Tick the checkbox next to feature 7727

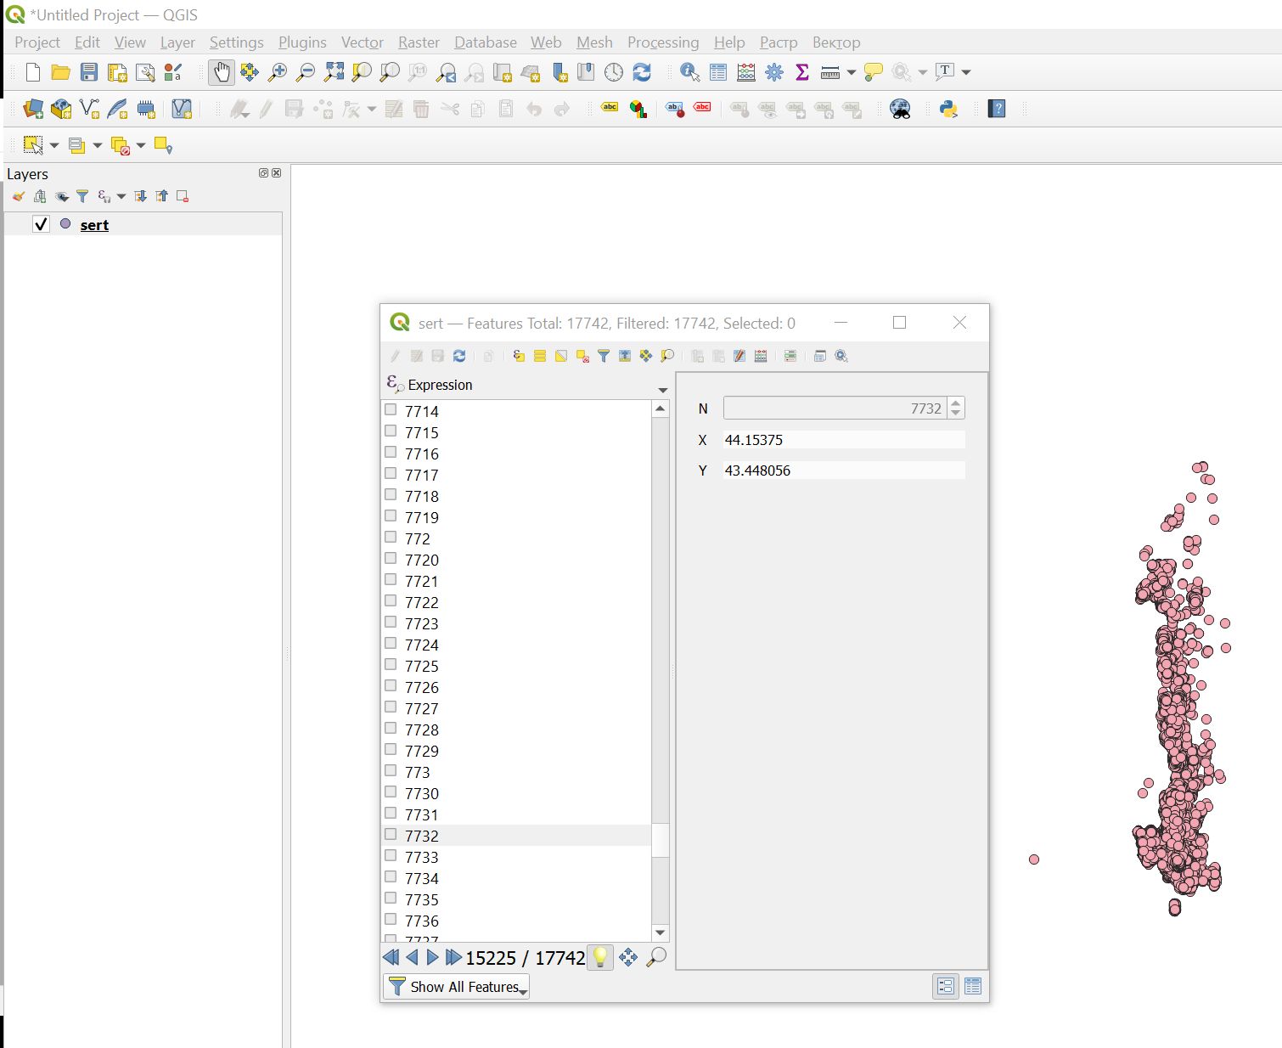coord(391,707)
